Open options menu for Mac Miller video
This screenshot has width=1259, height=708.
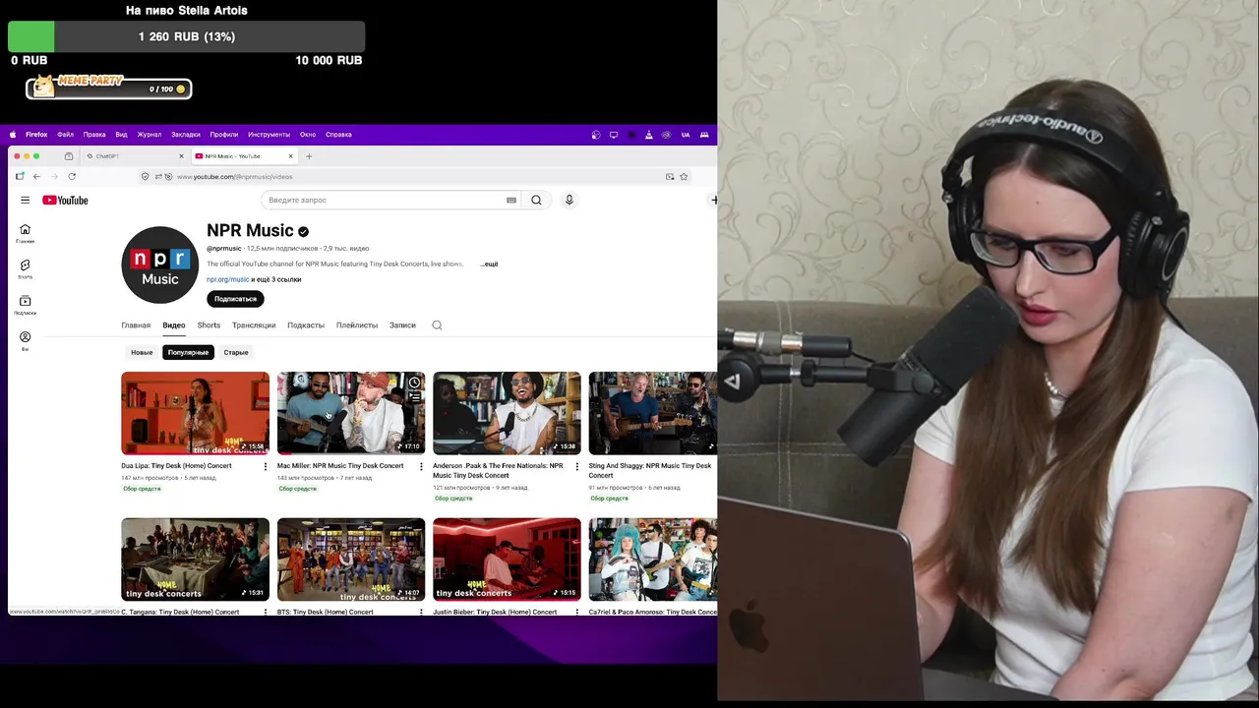click(421, 466)
